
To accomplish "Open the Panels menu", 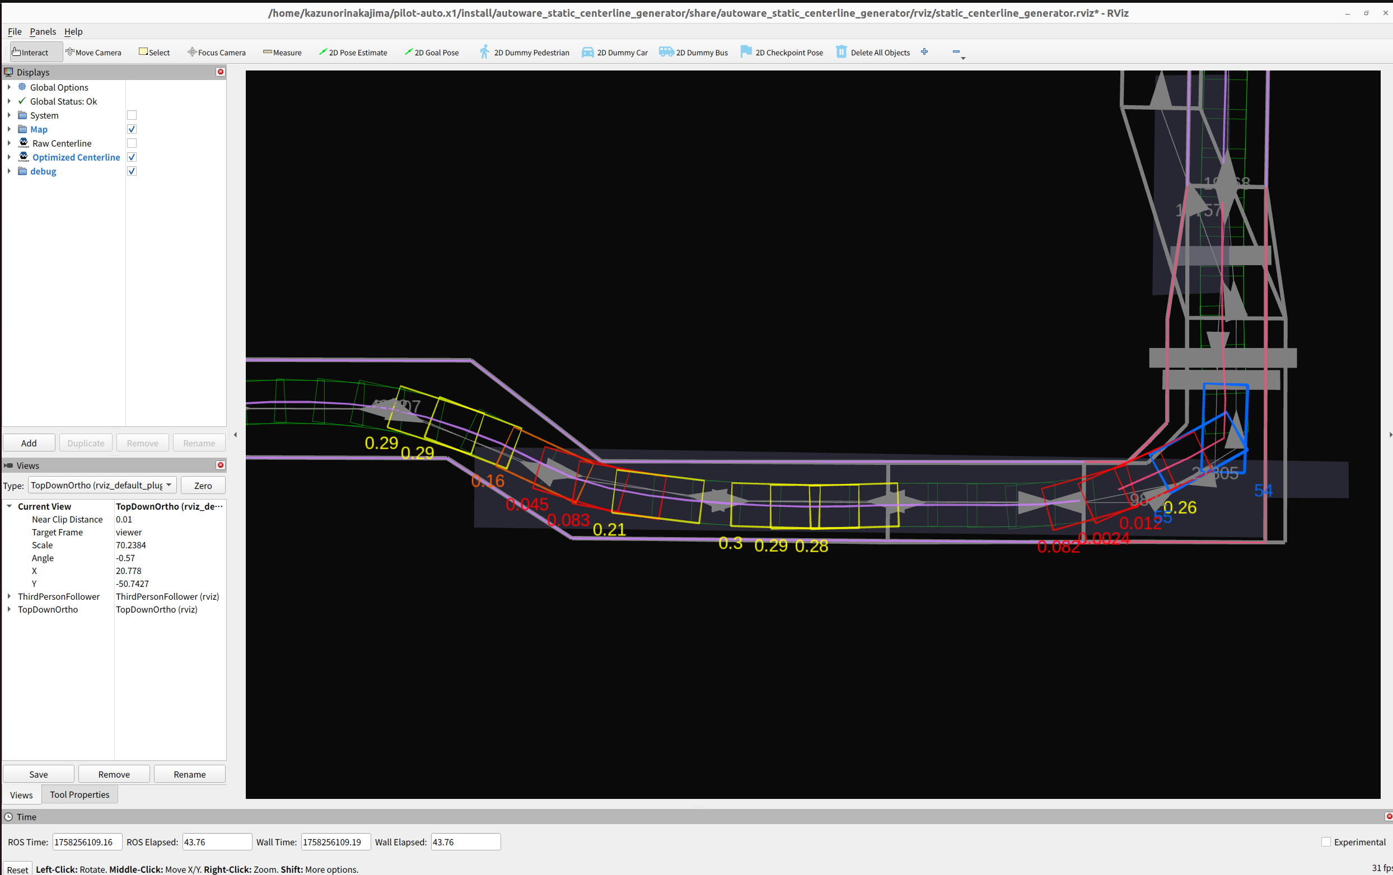I will coord(43,31).
